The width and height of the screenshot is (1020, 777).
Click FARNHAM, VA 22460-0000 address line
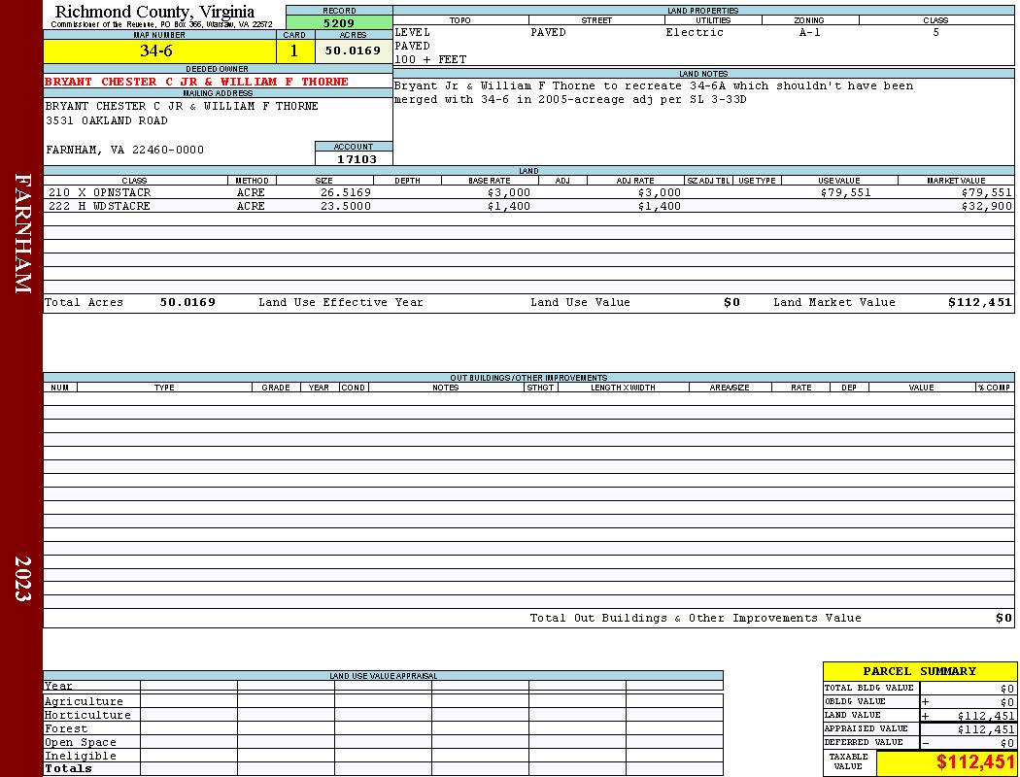pos(125,151)
